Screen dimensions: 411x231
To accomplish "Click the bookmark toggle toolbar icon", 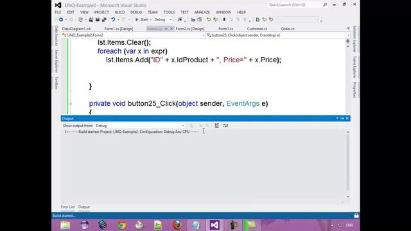I will (224, 20).
